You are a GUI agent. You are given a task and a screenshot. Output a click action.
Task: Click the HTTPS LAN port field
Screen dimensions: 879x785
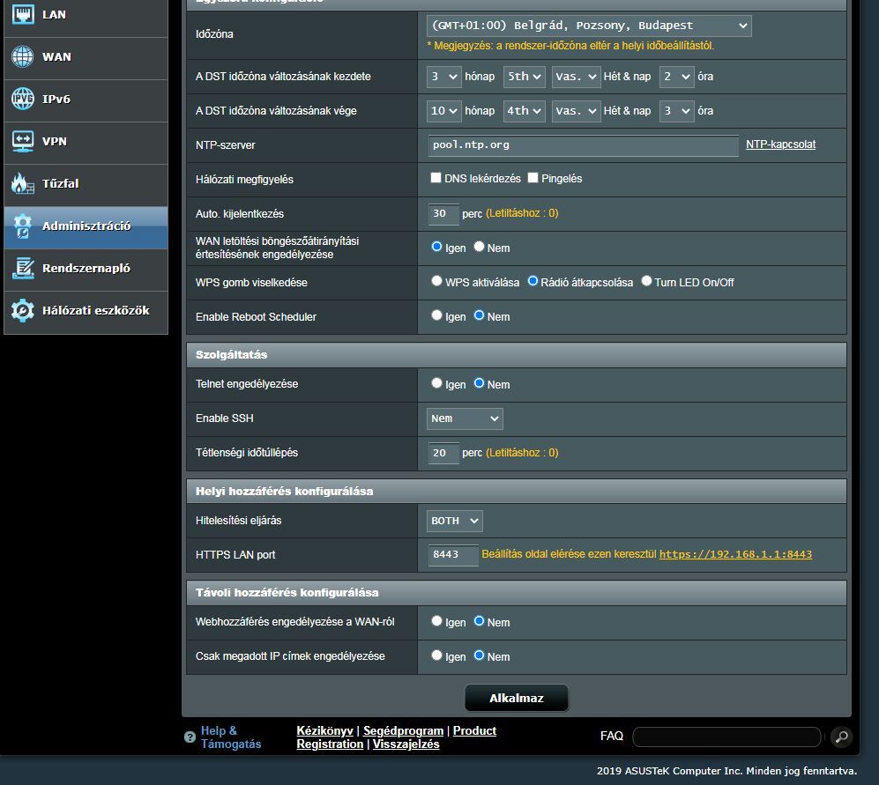coord(453,555)
